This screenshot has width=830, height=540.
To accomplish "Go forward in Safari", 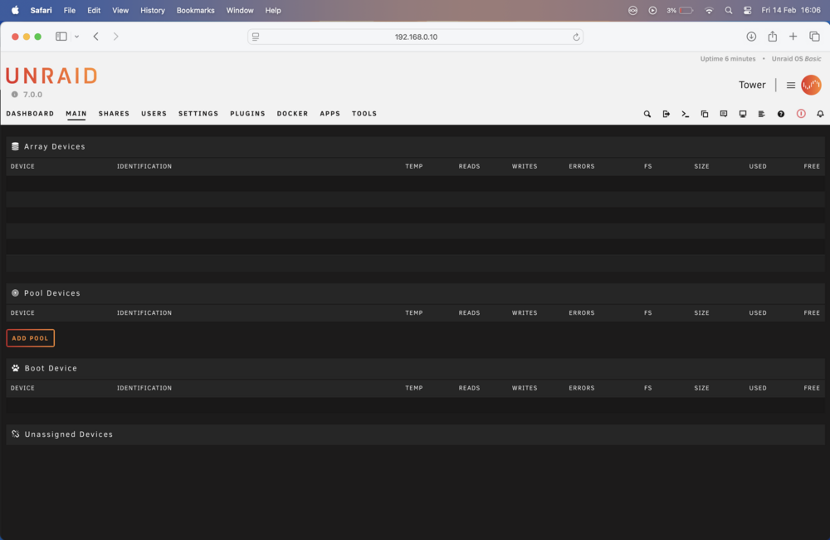I will tap(115, 37).
